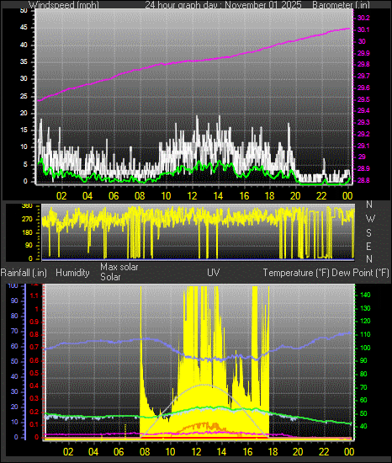Viewport: 392px width, 463px height.
Task: Select hour 08 under the bottom solar chart
Action: (x=145, y=451)
